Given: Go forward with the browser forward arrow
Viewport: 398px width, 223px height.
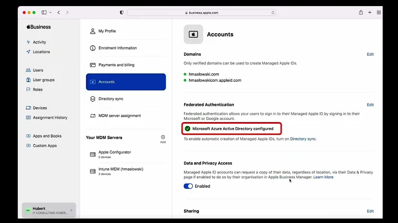Looking at the screenshot, I should (67, 12).
